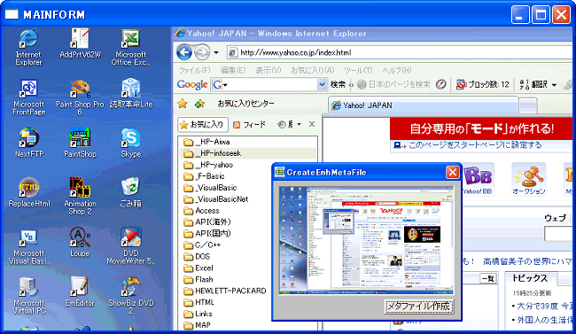Open the auction gavel icon

coord(529,179)
